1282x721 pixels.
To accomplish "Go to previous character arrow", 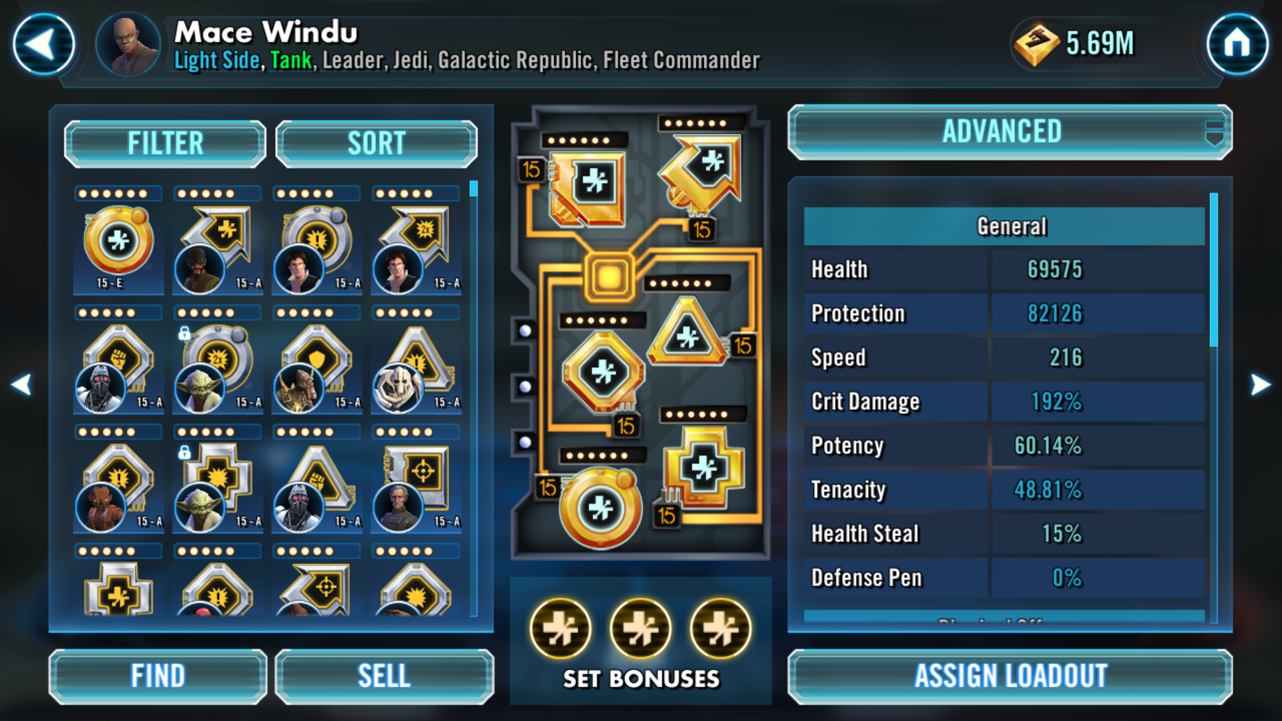I will tap(21, 385).
